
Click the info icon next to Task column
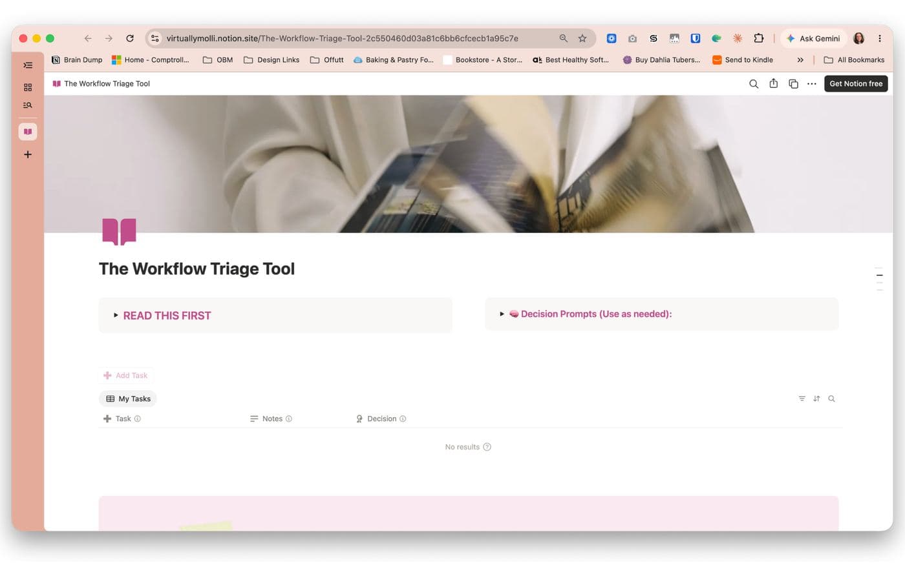(x=138, y=419)
